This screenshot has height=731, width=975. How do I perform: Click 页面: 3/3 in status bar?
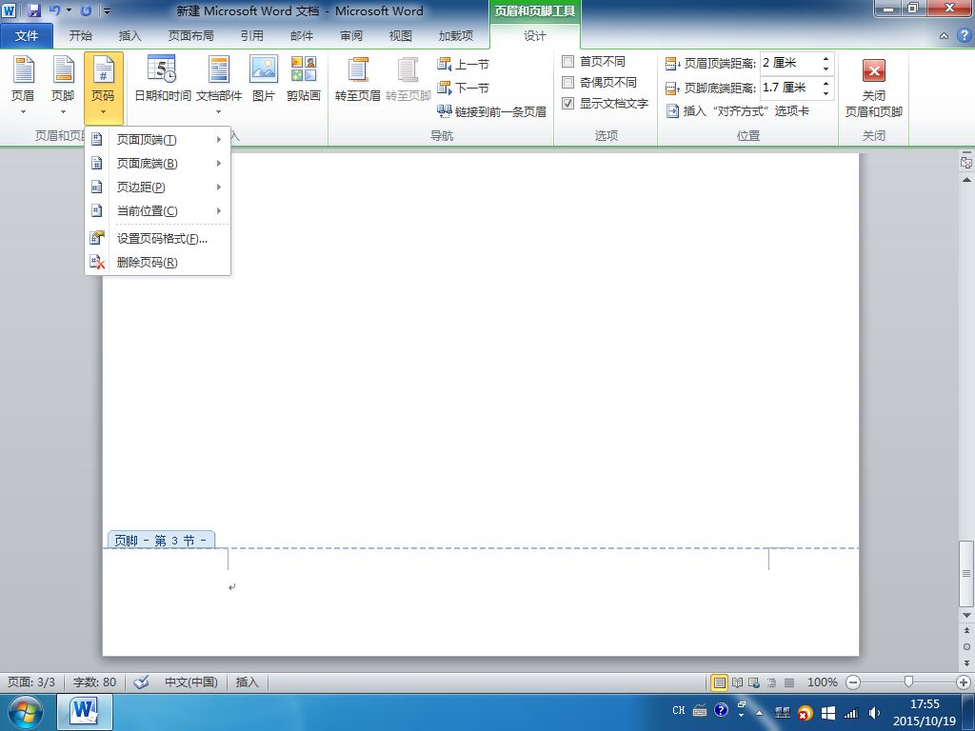point(31,682)
